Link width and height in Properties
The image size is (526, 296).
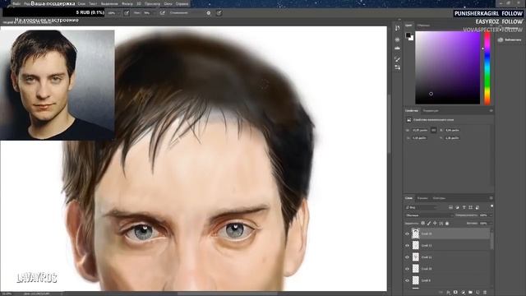point(433,130)
